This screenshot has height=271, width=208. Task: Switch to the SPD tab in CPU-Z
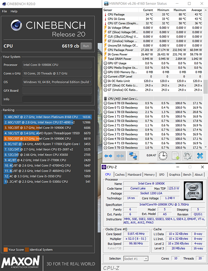point(162,174)
